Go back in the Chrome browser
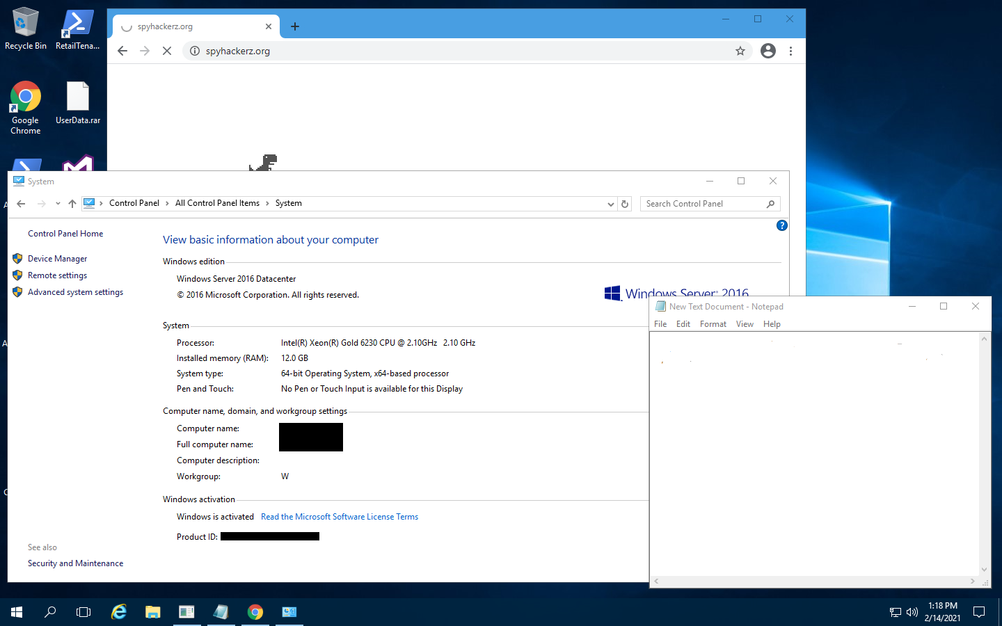Image resolution: width=1002 pixels, height=626 pixels. (x=122, y=51)
